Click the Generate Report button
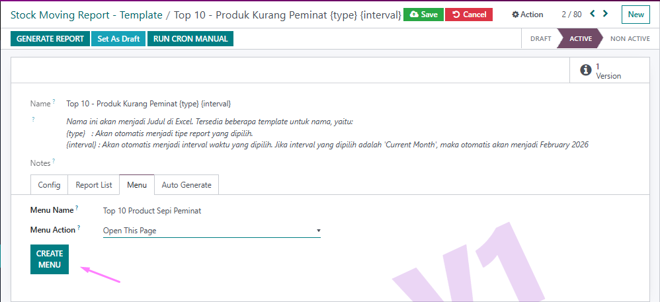 (x=50, y=39)
